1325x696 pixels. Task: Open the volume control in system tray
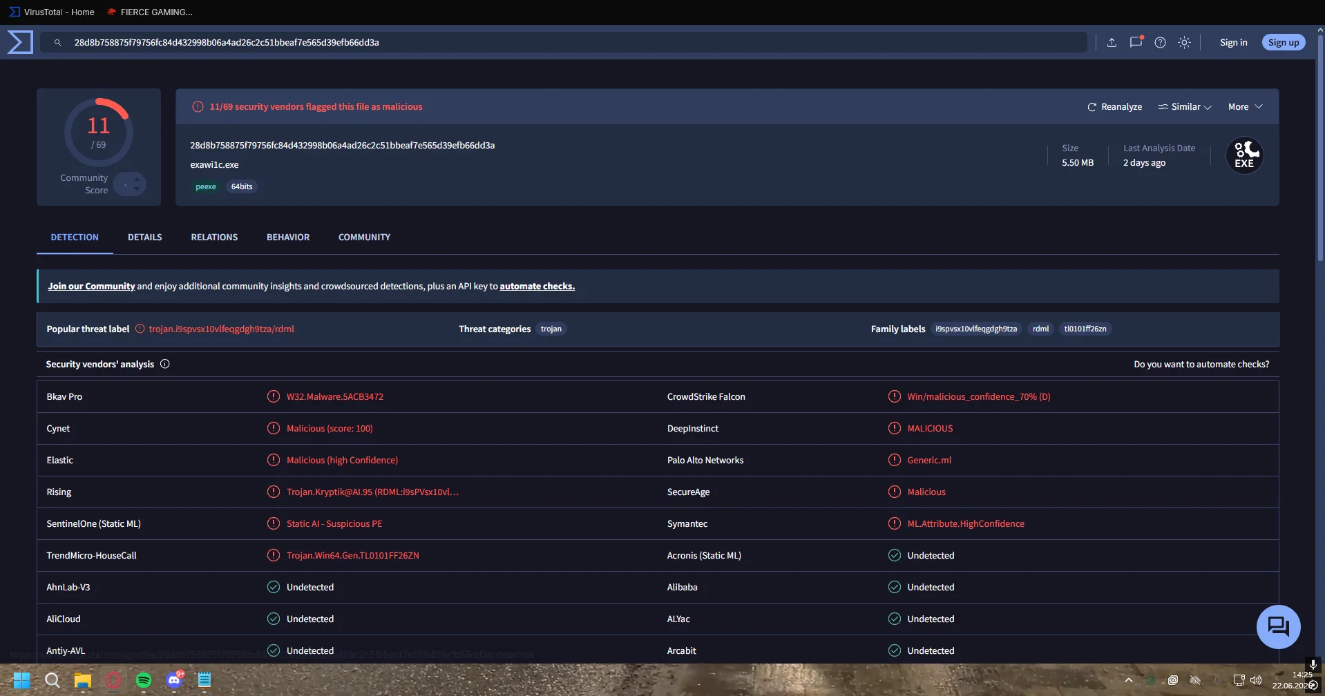[x=1256, y=680]
